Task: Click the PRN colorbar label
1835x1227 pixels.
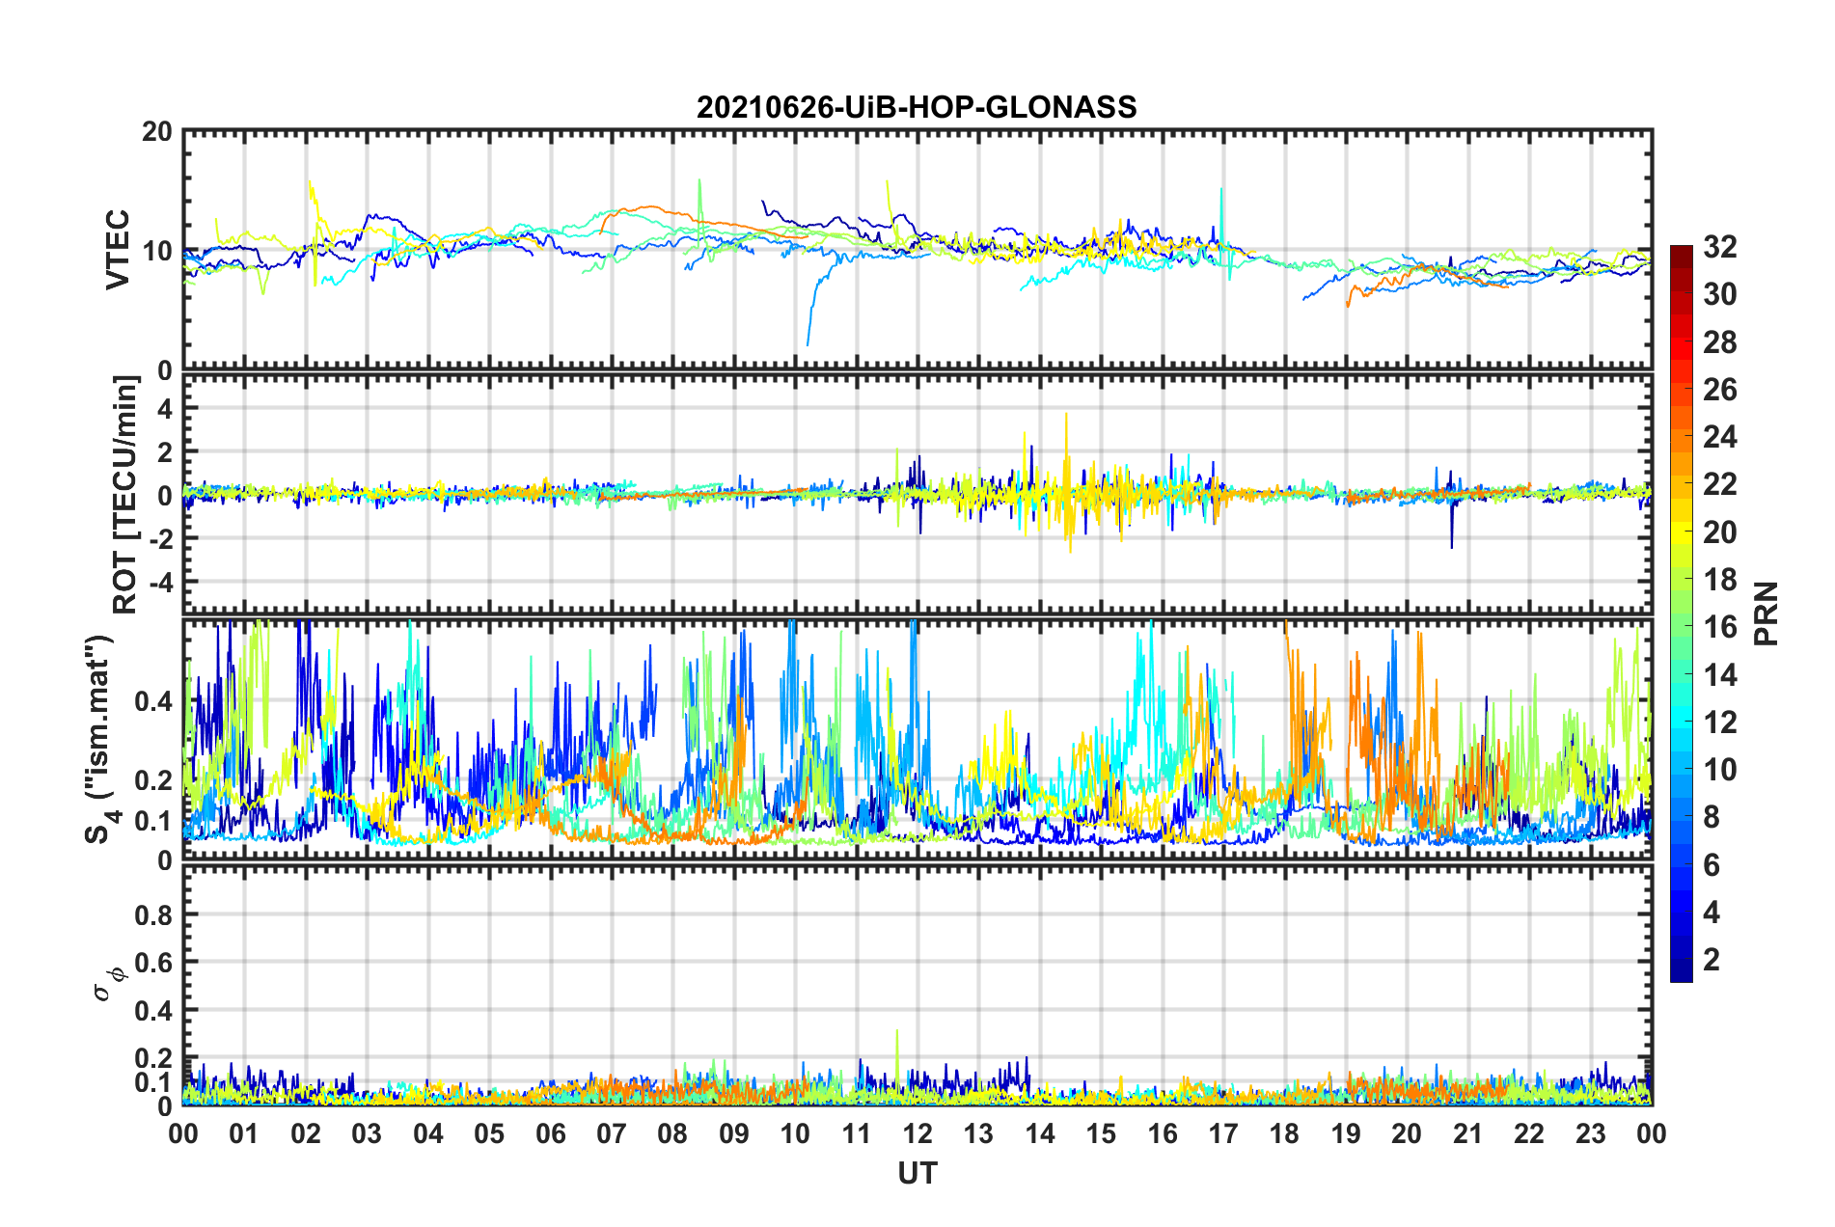Action: [1767, 613]
